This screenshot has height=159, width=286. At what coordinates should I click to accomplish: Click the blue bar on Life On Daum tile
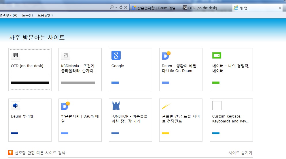tap(165, 83)
